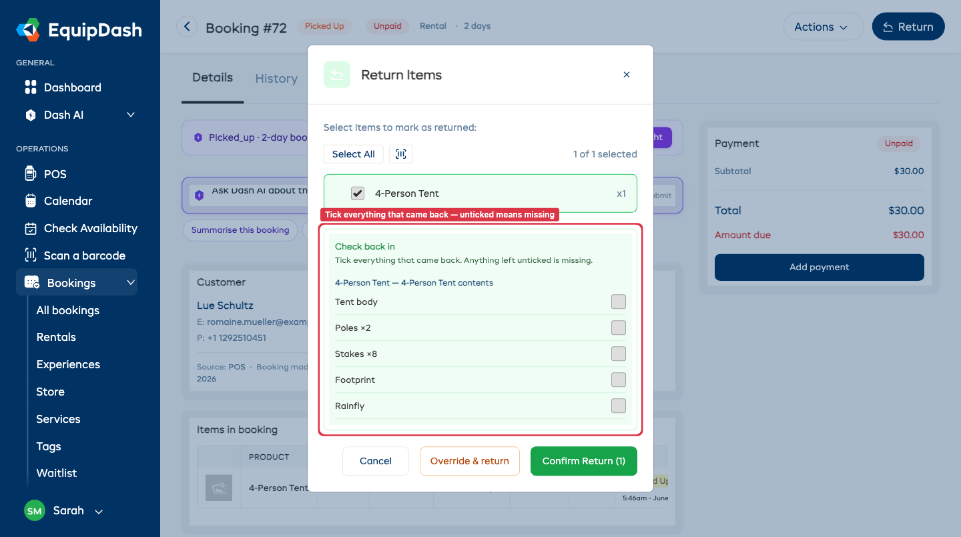Go back using the arrow beside Booking #72
961x537 pixels.
(x=187, y=27)
